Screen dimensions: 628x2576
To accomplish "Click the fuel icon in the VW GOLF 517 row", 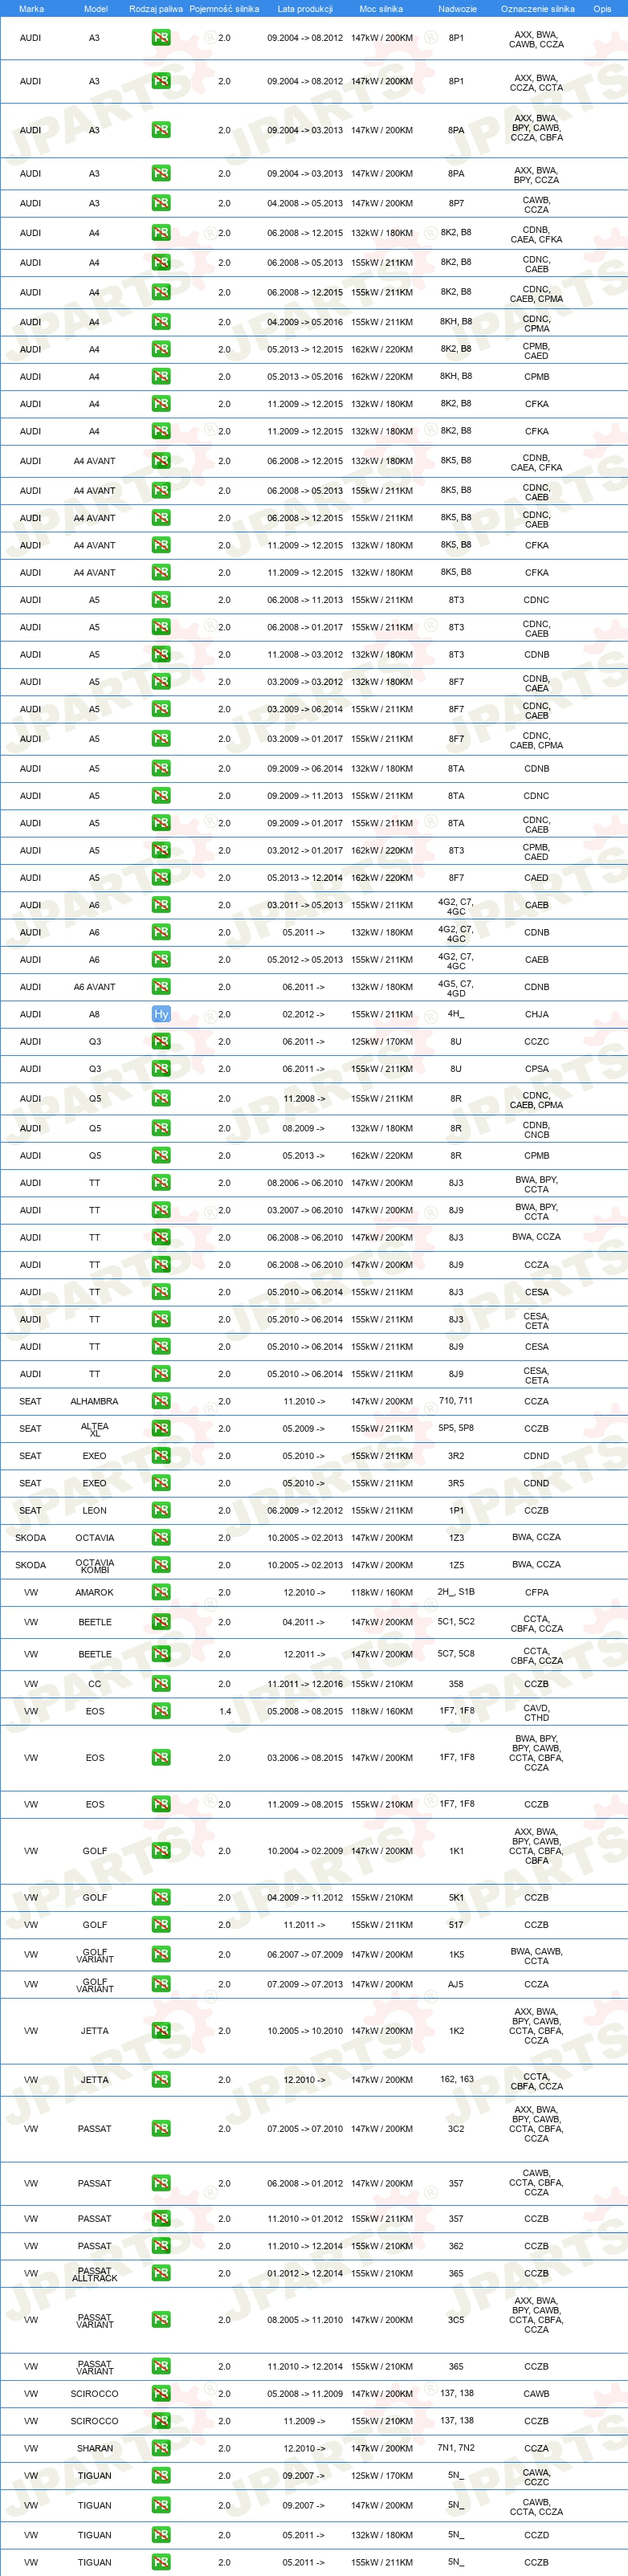I will (x=161, y=1925).
